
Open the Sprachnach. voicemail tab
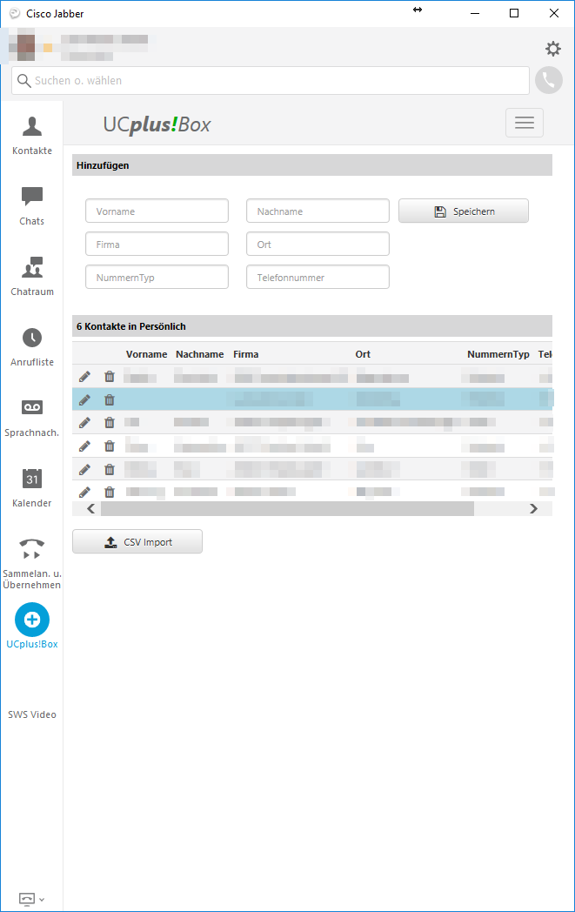pos(32,419)
